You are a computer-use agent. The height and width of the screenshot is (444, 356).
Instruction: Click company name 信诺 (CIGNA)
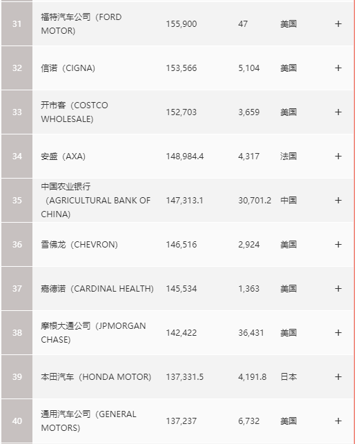(68, 68)
